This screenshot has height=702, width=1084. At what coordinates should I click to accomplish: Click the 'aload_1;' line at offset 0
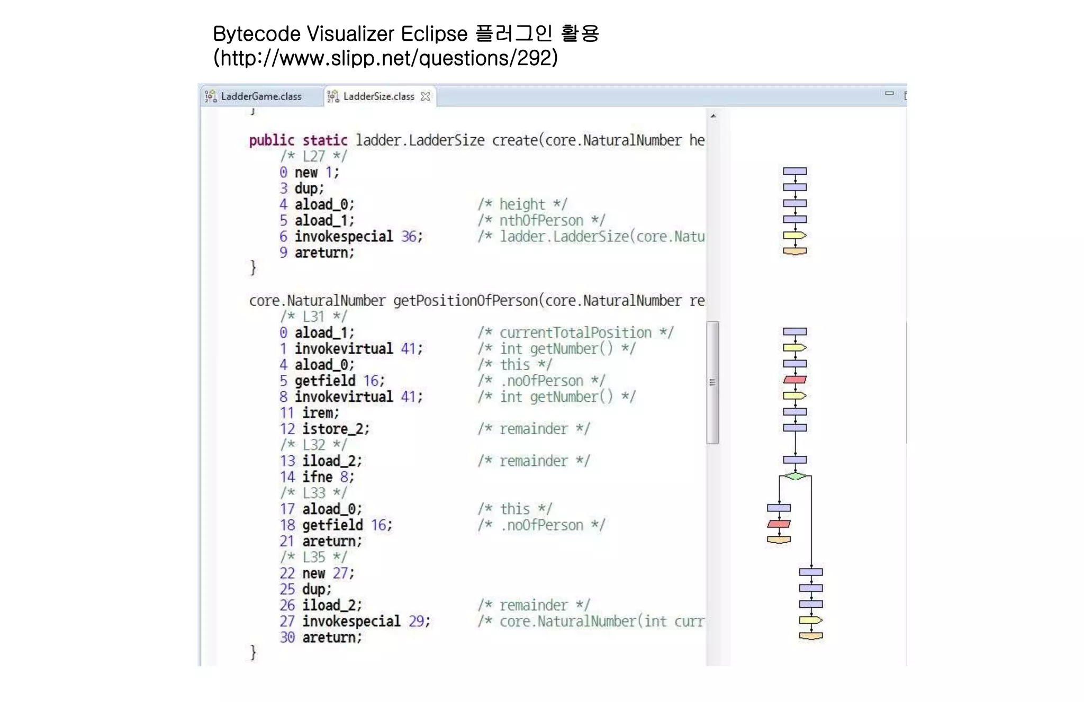click(317, 333)
